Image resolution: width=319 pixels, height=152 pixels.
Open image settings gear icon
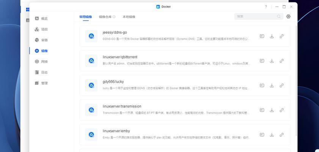coord(288,16)
